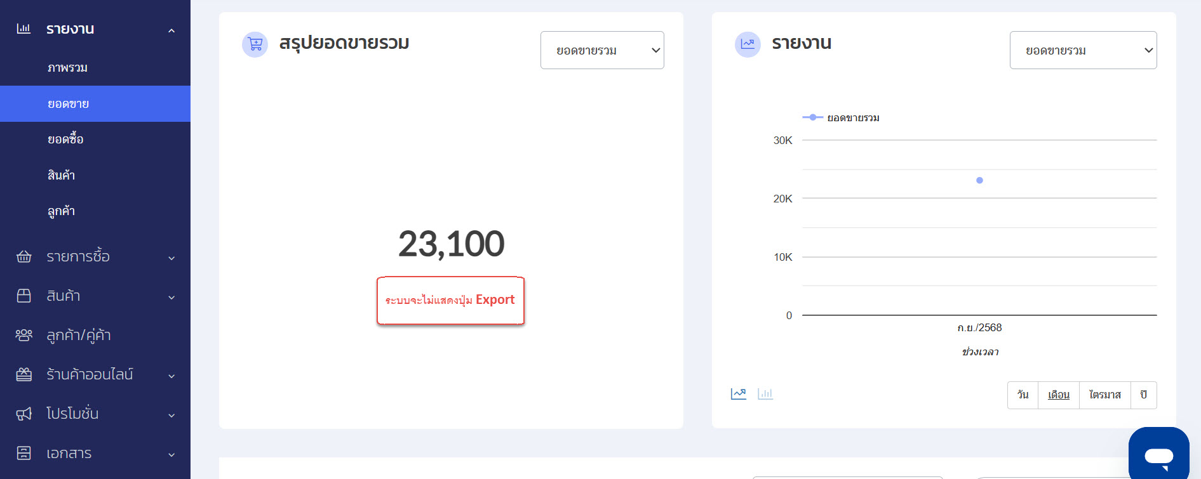Select the วัน time range toggle

1023,395
